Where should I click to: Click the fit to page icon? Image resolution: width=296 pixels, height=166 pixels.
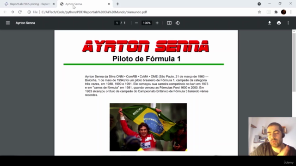point(169,23)
